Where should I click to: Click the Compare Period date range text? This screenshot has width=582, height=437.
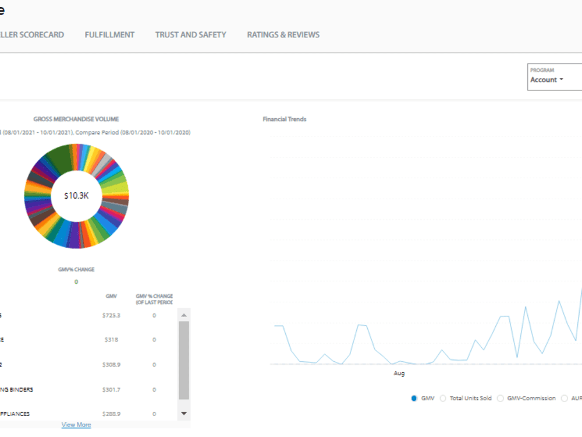point(133,132)
